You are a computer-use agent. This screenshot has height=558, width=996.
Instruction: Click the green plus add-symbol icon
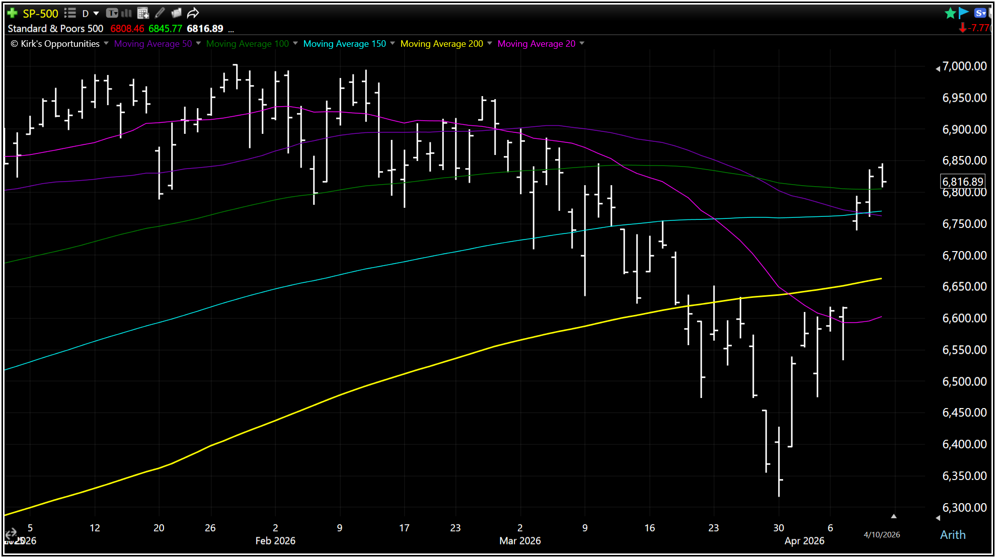(x=13, y=13)
